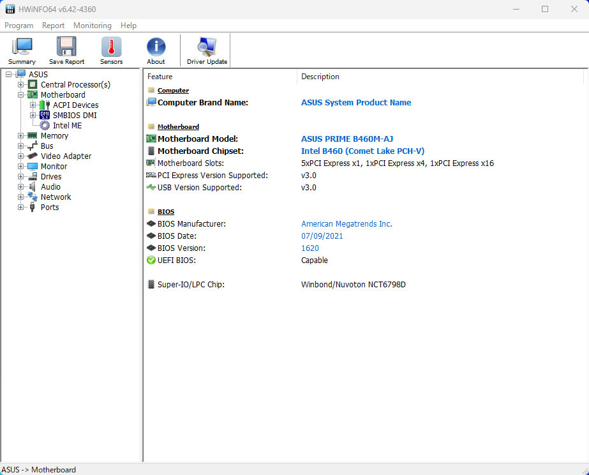Click the BIOS Manufacturer row label

191,223
